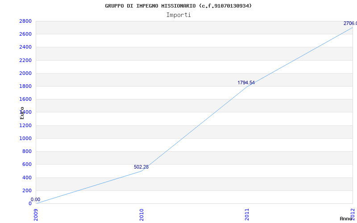
Task: Click the 600 y-axis tick label
Action: coord(27,164)
